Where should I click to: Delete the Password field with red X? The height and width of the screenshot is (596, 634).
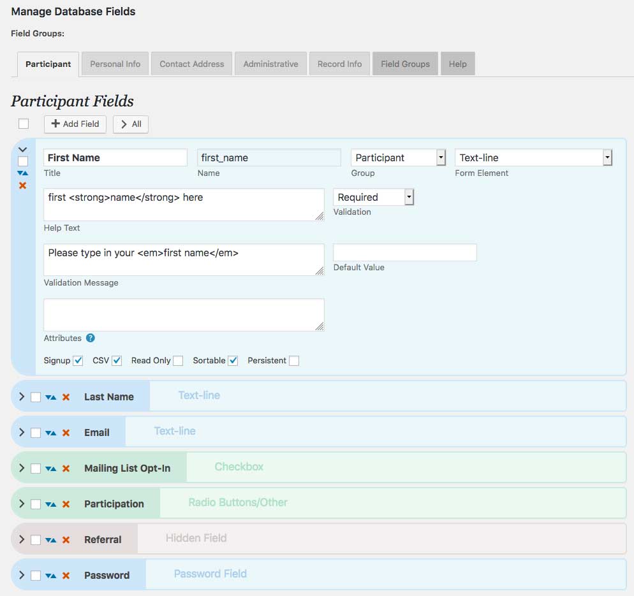point(66,576)
